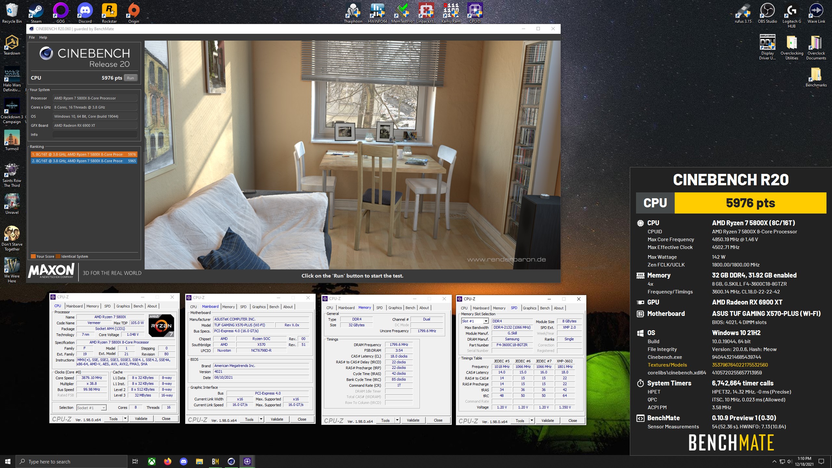
Task: Open the MemTestPro shortcut
Action: tap(402, 13)
